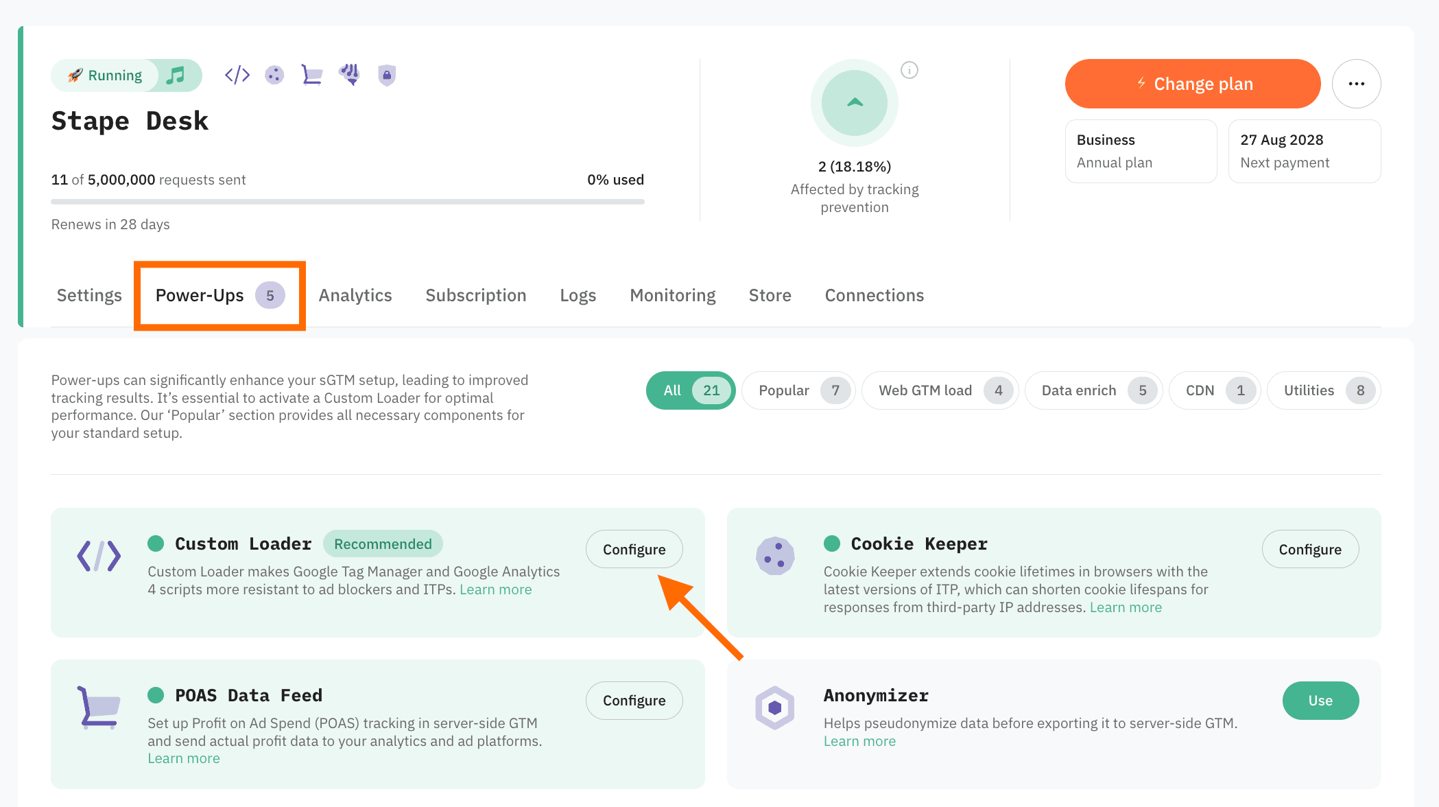Viewport: 1439px width, 807px height.
Task: Click the shopping cart POAS icon in header
Action: [x=312, y=75]
